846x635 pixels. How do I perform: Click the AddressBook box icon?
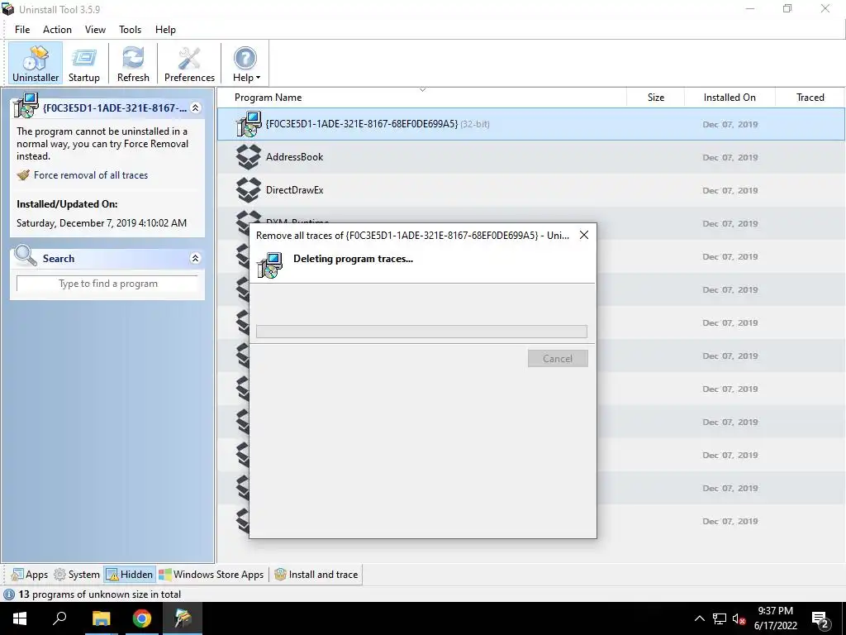pos(249,157)
